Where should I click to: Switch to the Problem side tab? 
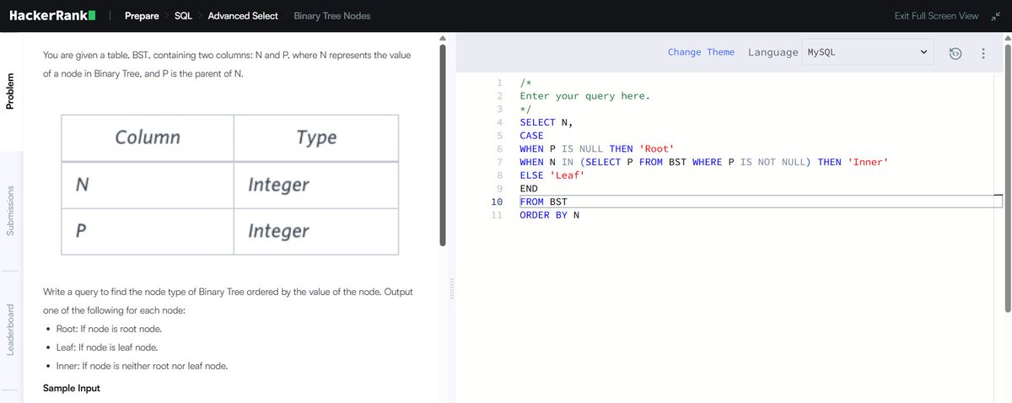(x=11, y=92)
